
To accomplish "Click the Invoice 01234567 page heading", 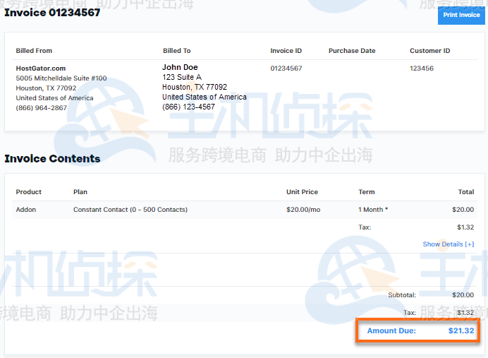I will tap(52, 12).
